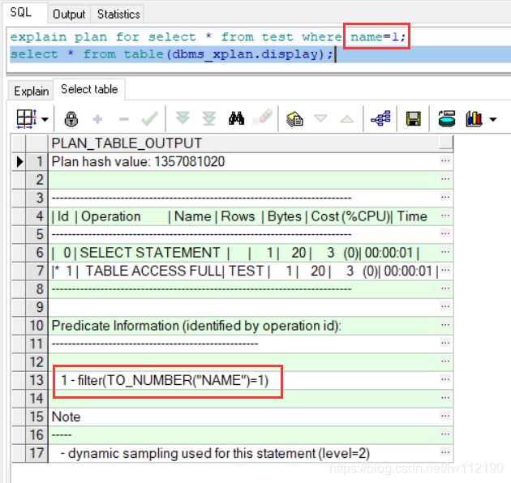Click row number 13 indicator
This screenshot has width=511, height=483.
(x=36, y=380)
